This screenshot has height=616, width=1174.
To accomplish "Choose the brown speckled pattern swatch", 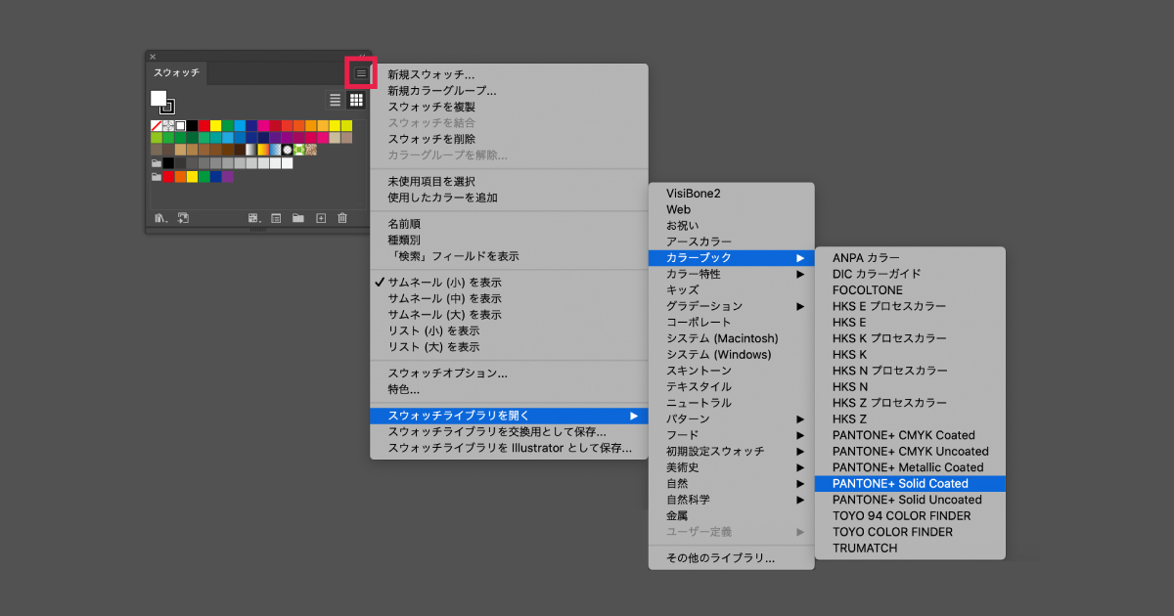I will (311, 150).
